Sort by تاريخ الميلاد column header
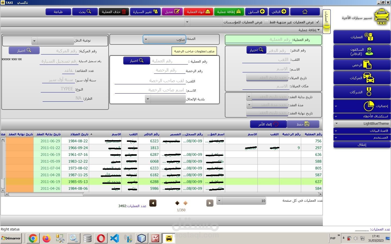 75,134
